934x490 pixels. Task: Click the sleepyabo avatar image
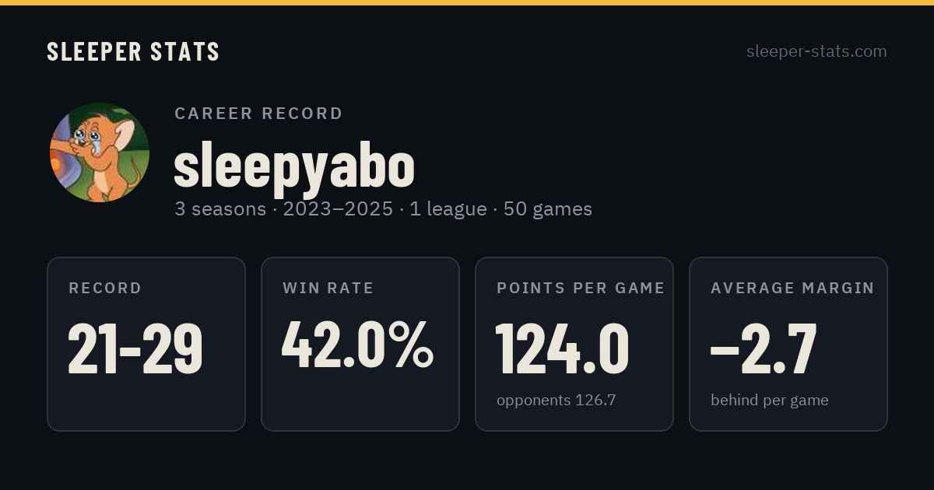point(100,152)
